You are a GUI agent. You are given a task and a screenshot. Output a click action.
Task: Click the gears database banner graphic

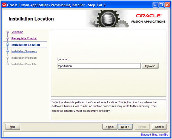coord(108,19)
